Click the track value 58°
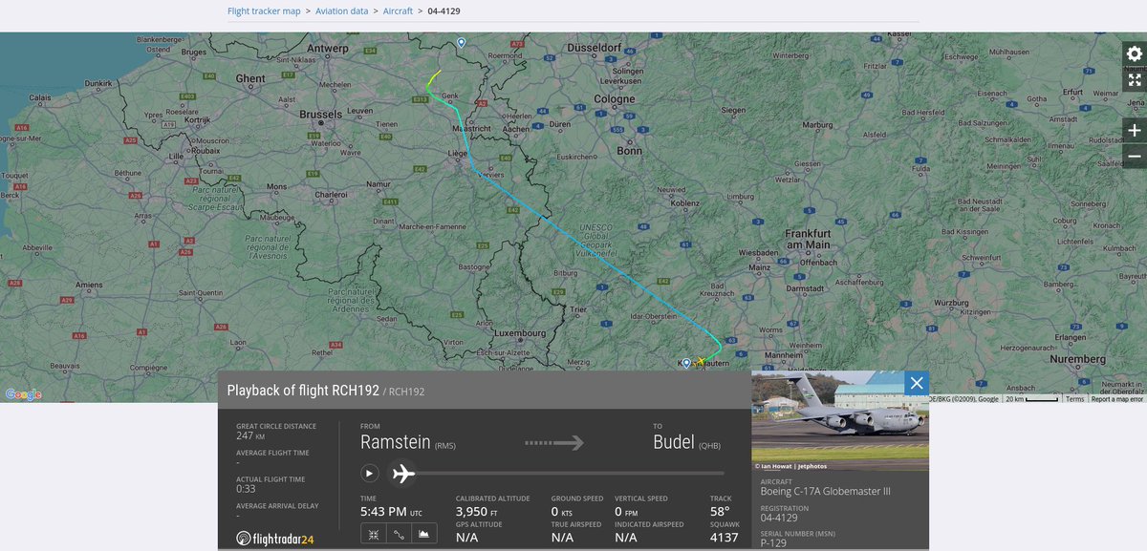Viewport: 1147px width, 551px height. [x=721, y=513]
